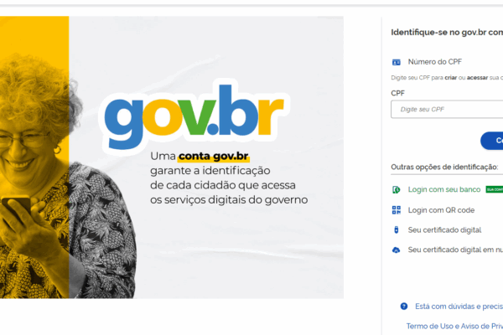Click the green badge beside Login com seu banco
Viewport: 503px width, 335px height.
pyautogui.click(x=495, y=189)
